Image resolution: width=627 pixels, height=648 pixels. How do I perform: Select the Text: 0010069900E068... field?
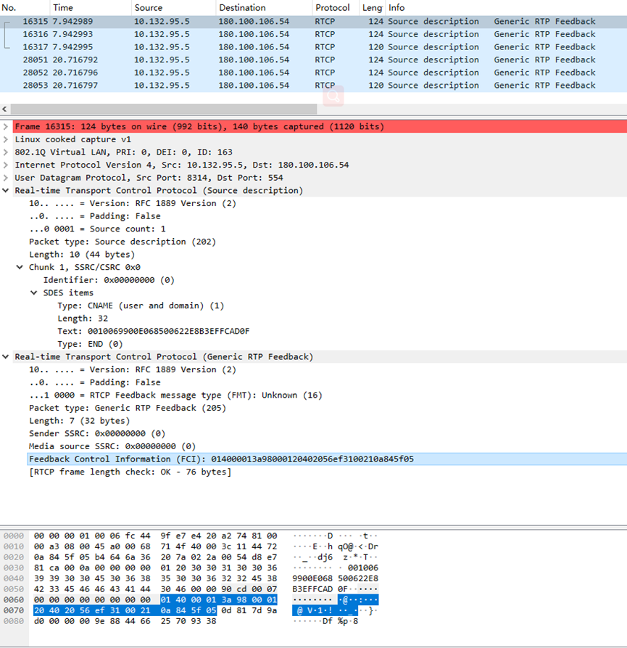pos(154,332)
